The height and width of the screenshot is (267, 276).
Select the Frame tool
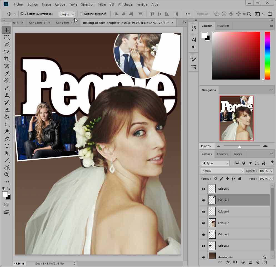coord(7,66)
